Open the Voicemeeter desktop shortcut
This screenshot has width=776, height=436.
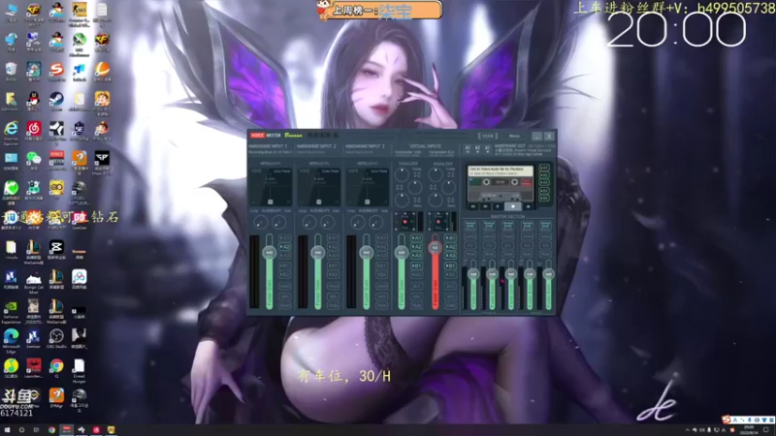pos(56,160)
